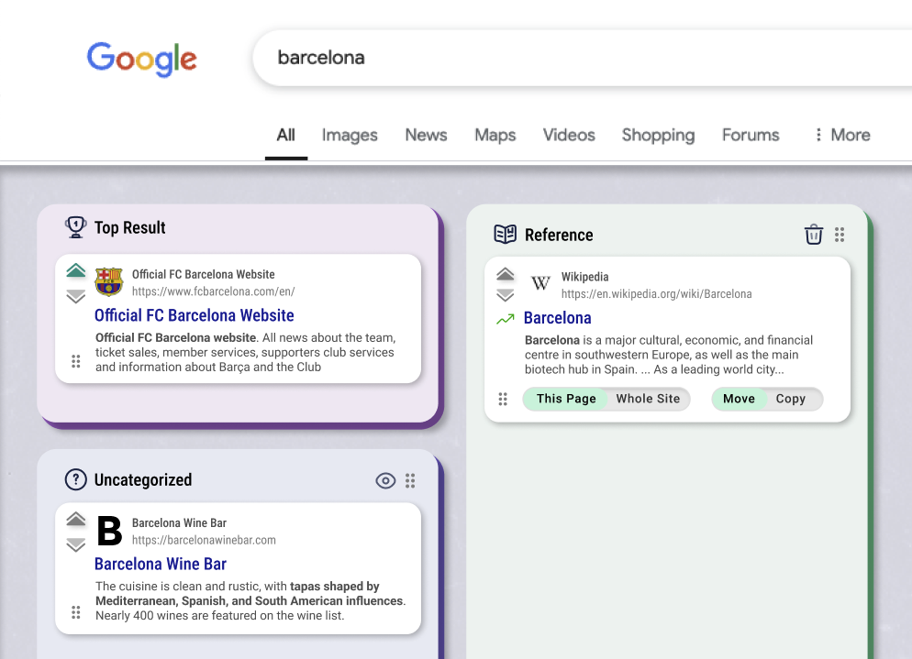
Task: Select the Whole Site option
Action: [648, 399]
